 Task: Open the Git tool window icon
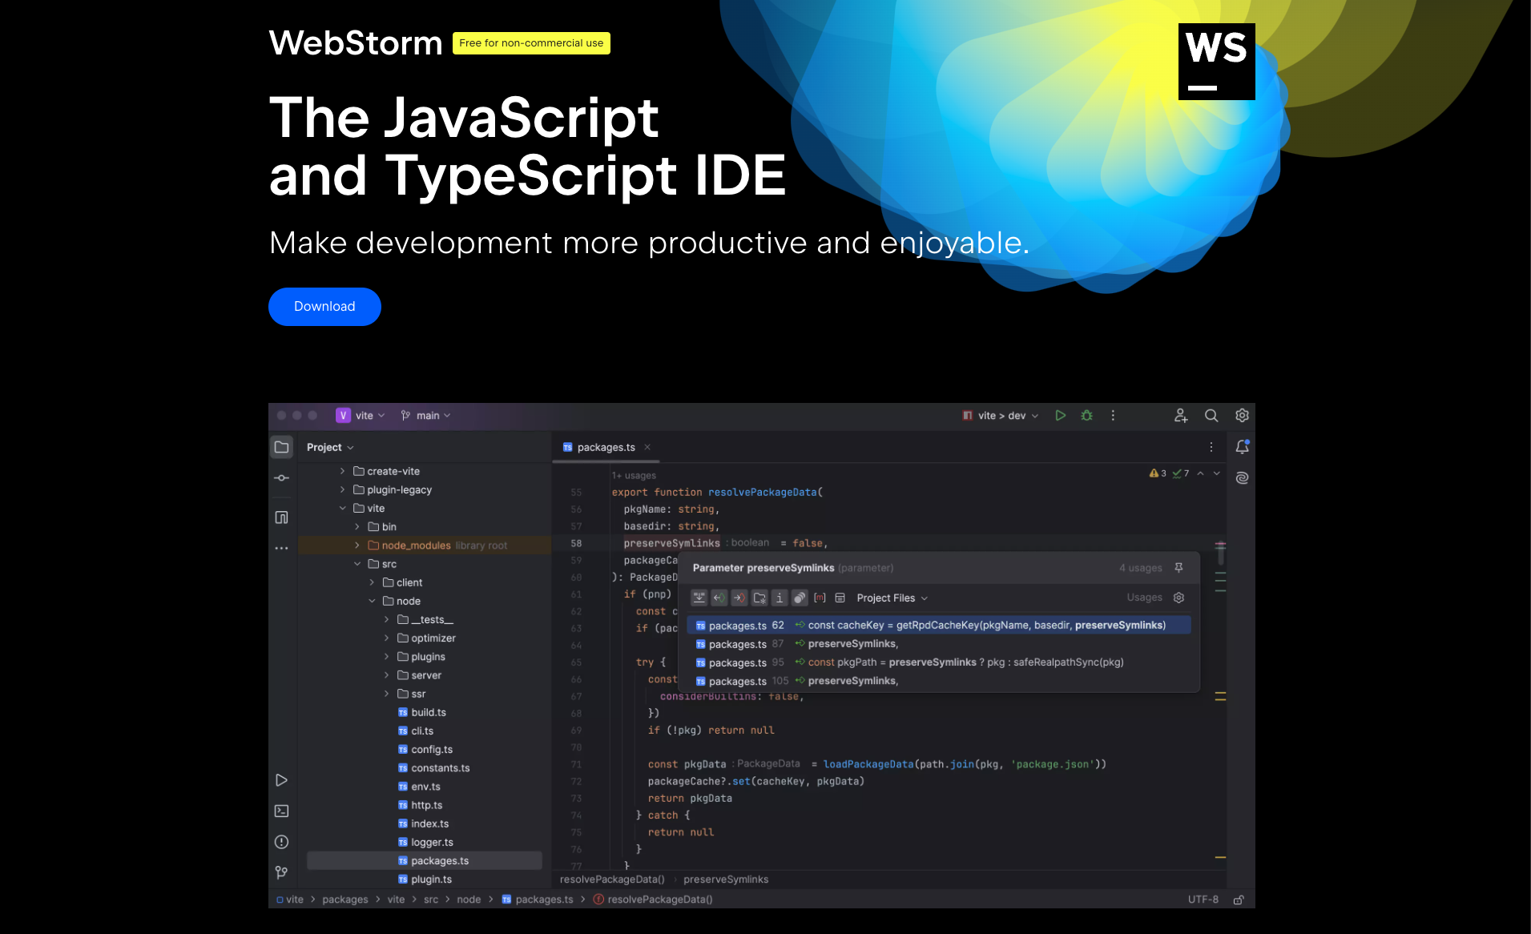pos(281,872)
